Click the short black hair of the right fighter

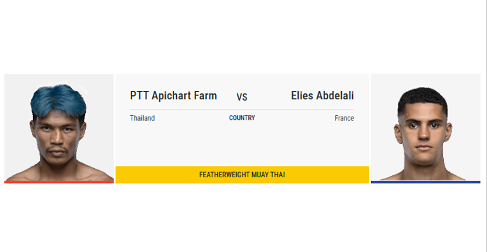coord(422,98)
